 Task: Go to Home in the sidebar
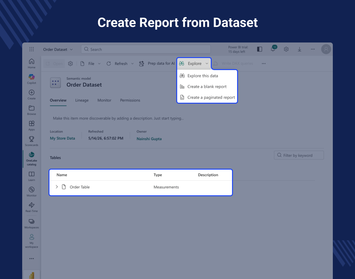click(31, 63)
